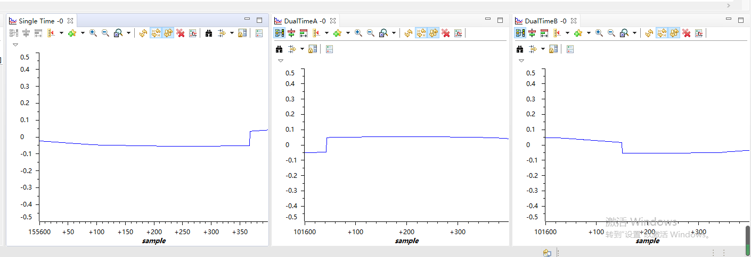Open zoom reset dropdown in Single Time toolbar
Viewport: 751px width, 257px height.
(x=129, y=33)
